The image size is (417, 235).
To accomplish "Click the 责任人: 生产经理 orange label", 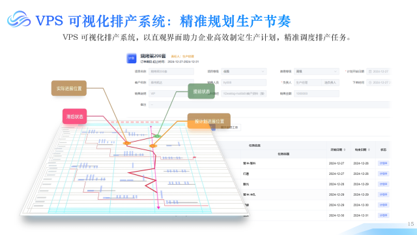I will pos(182,56).
